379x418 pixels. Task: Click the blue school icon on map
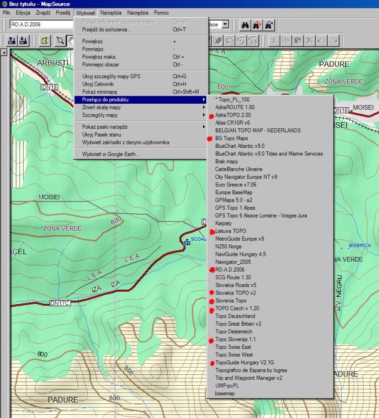187,242
